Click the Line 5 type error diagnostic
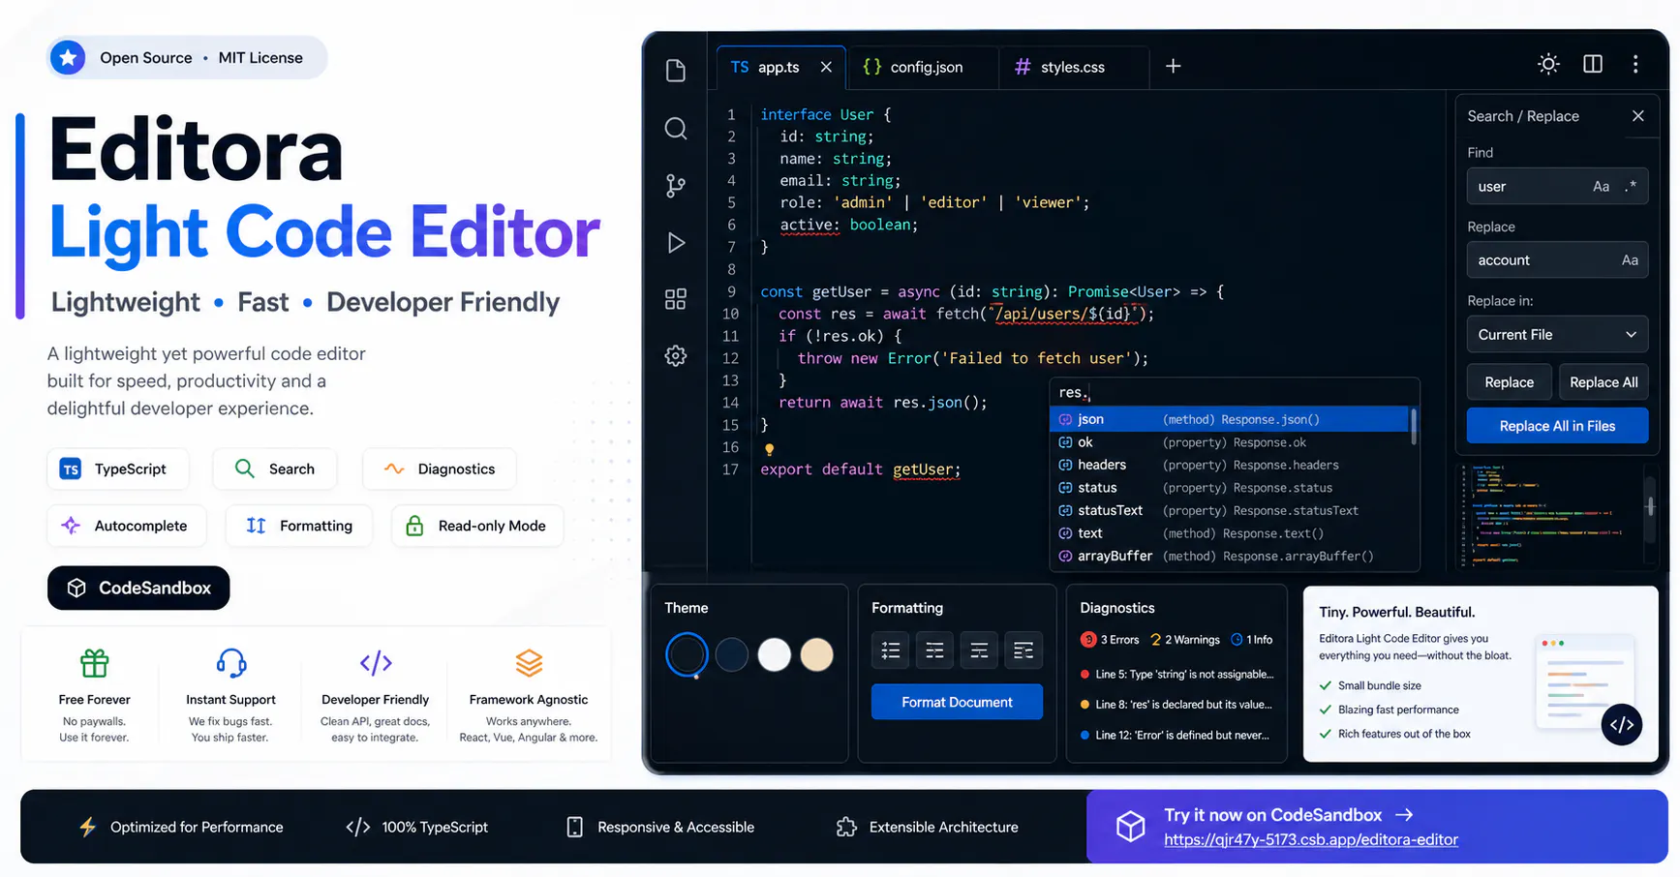 [1176, 675]
